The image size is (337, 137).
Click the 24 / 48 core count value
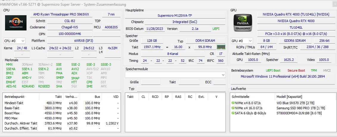coord(22,48)
